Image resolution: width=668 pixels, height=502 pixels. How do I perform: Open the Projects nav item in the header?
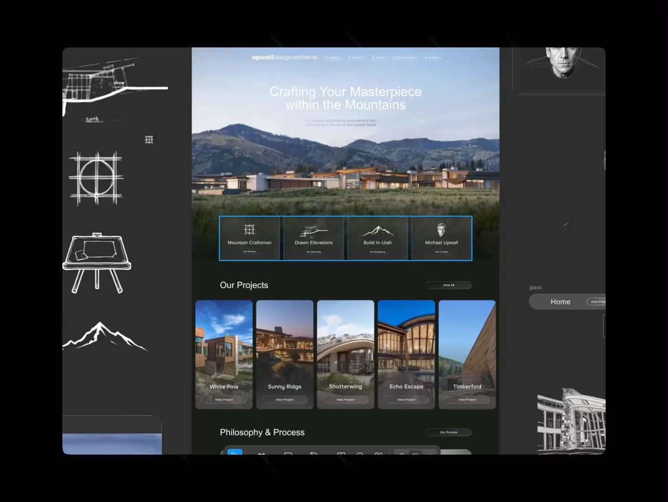(x=332, y=58)
